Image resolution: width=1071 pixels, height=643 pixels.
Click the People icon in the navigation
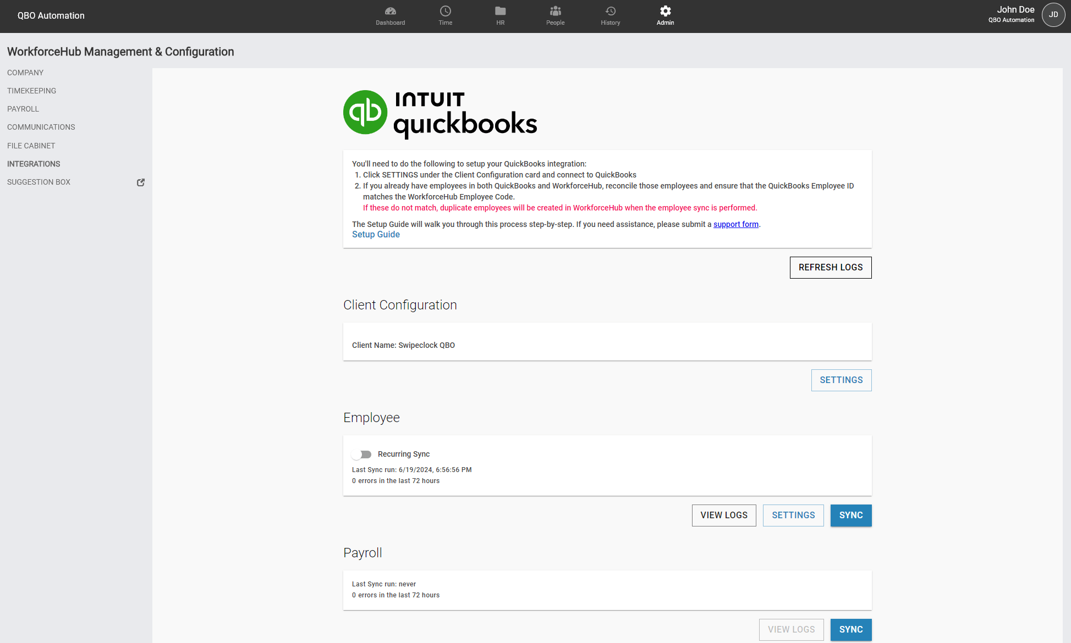(555, 15)
